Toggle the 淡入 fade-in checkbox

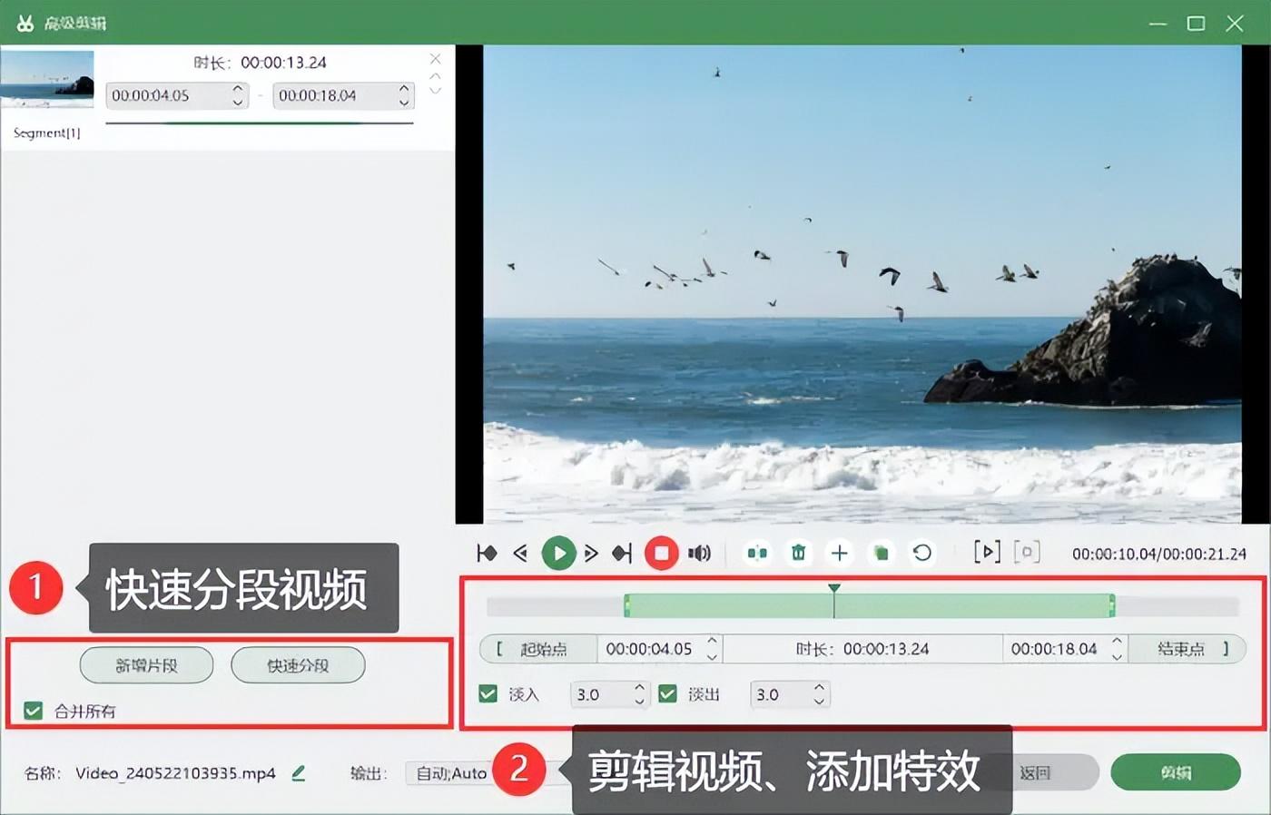[x=488, y=694]
